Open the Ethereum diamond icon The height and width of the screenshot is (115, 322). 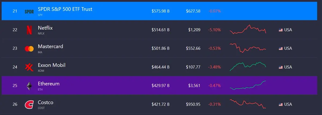coord(29,86)
